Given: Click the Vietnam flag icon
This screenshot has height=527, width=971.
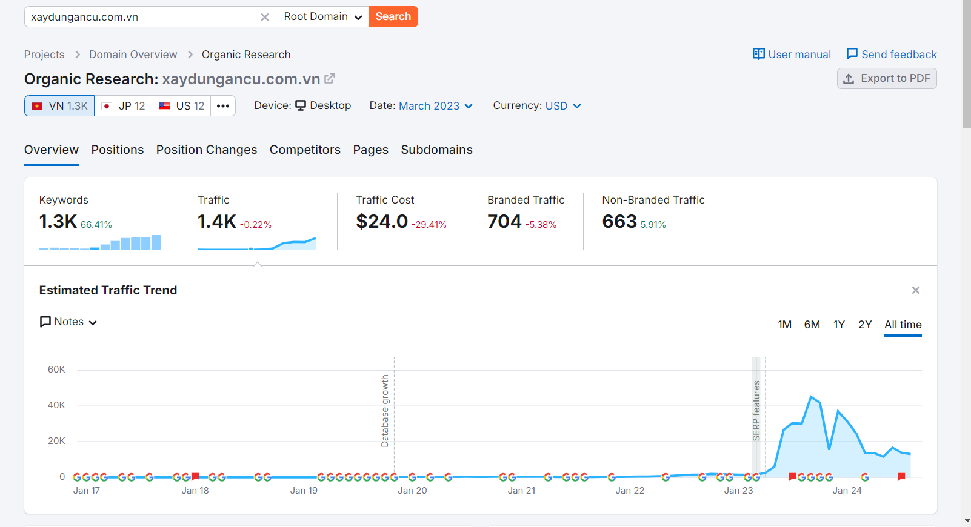Looking at the screenshot, I should 37,106.
